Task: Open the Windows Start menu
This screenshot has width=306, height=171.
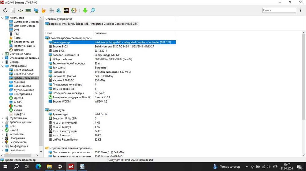Action: (5, 166)
